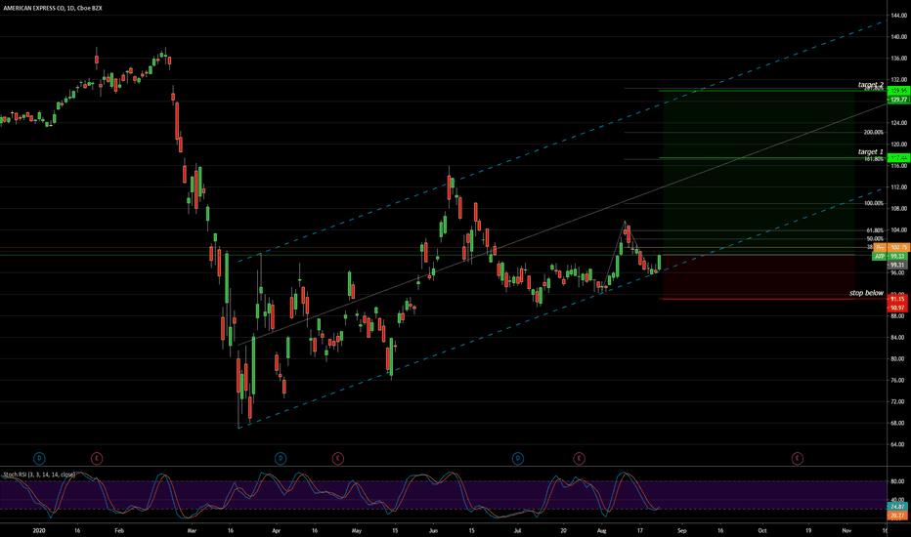This screenshot has height=537, width=911.
Task: Click the 50.00% Fibonacci level label
Action: click(x=875, y=238)
